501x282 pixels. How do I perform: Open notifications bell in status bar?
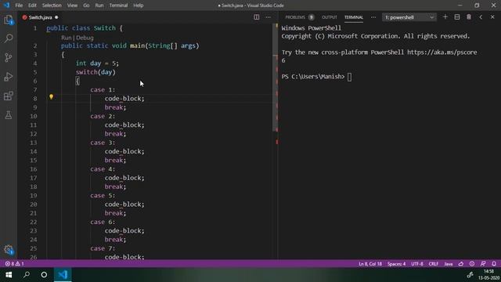[494, 264]
